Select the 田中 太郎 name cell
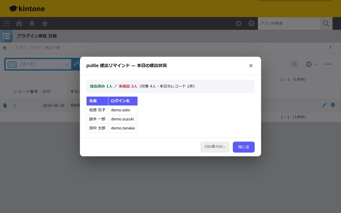This screenshot has height=213, width=341. [x=98, y=128]
